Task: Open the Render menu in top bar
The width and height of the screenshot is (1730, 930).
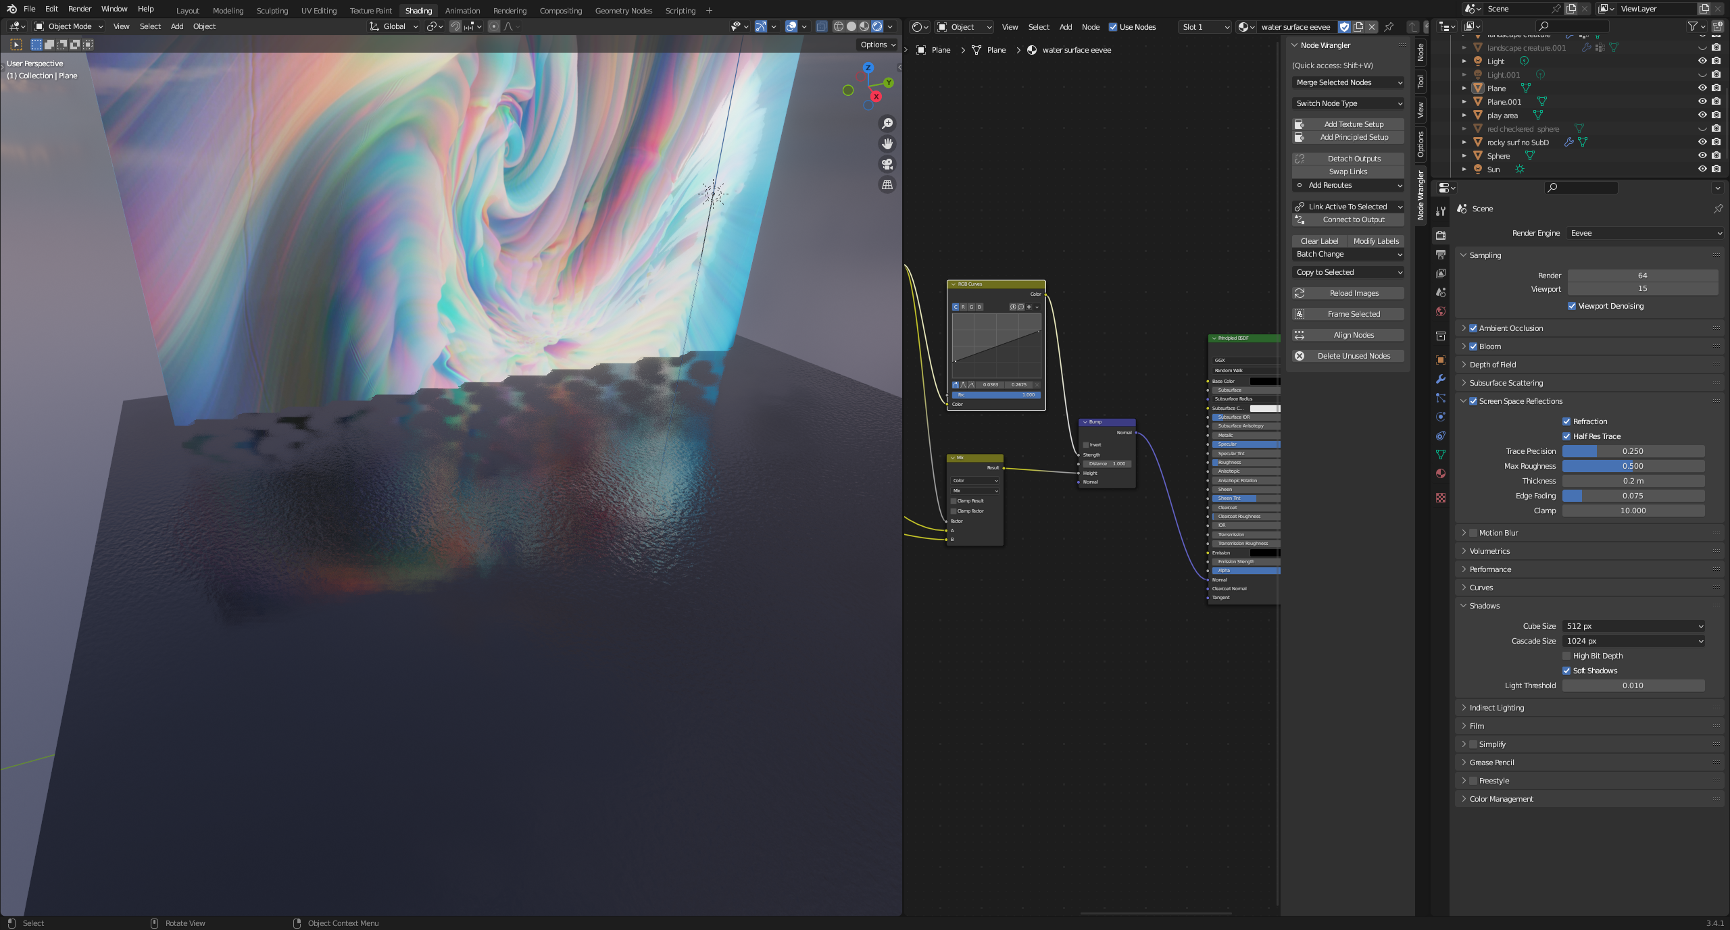Action: [80, 9]
